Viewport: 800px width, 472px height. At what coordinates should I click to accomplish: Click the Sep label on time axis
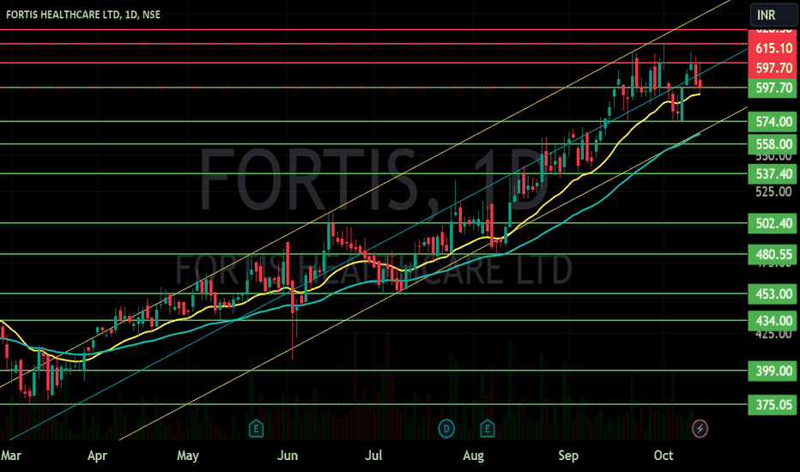(x=568, y=455)
